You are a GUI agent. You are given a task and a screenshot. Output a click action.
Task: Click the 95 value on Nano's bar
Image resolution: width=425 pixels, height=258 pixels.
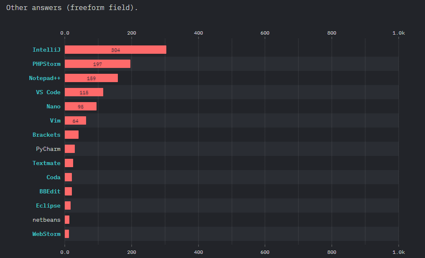point(81,107)
